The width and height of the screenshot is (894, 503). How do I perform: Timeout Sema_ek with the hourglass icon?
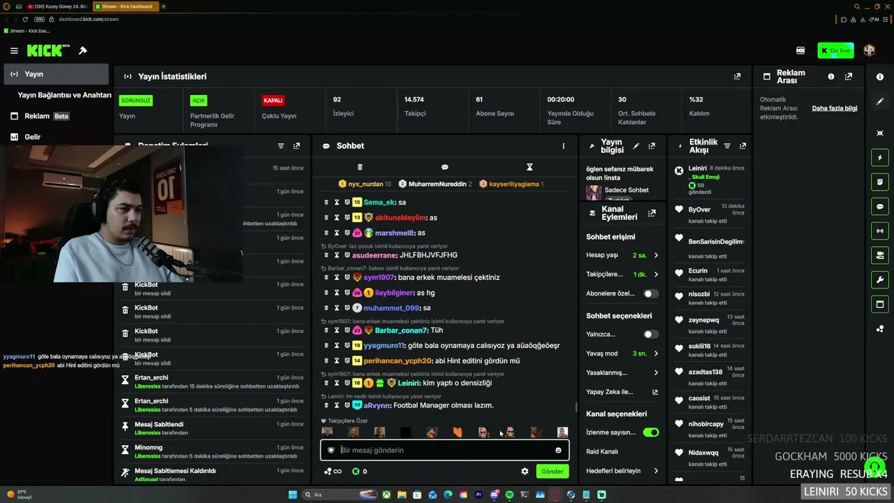pos(337,202)
